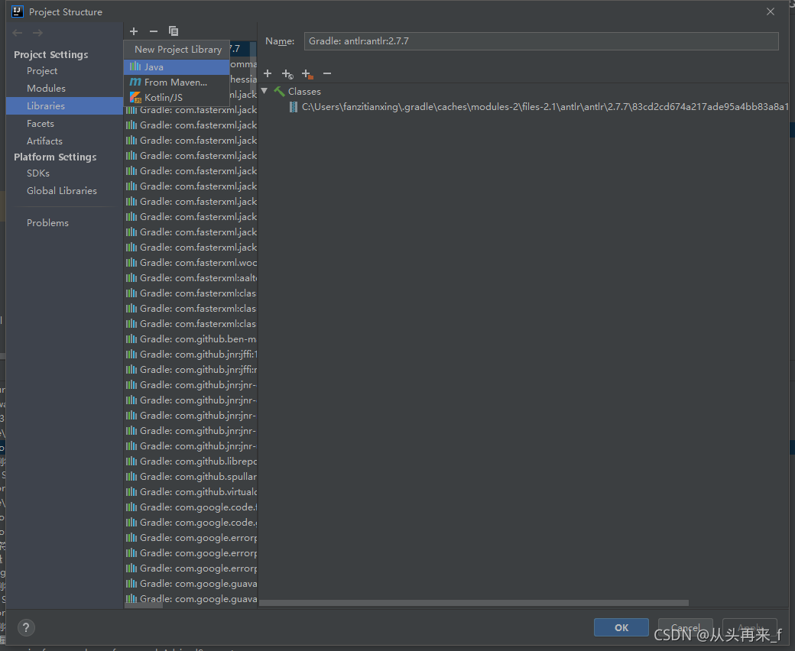
Task: Open the Artifacts settings page
Action: pos(44,141)
